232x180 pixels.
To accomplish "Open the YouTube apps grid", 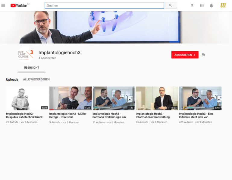I will [202, 5].
